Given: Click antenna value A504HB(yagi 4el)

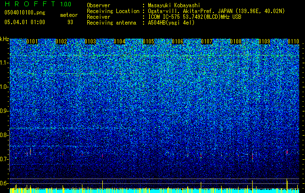Looking at the screenshot, I should (171, 23).
